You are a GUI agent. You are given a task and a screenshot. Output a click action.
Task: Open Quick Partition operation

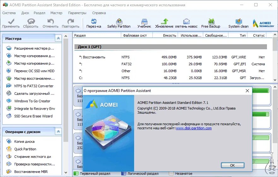pyautogui.click(x=21, y=149)
